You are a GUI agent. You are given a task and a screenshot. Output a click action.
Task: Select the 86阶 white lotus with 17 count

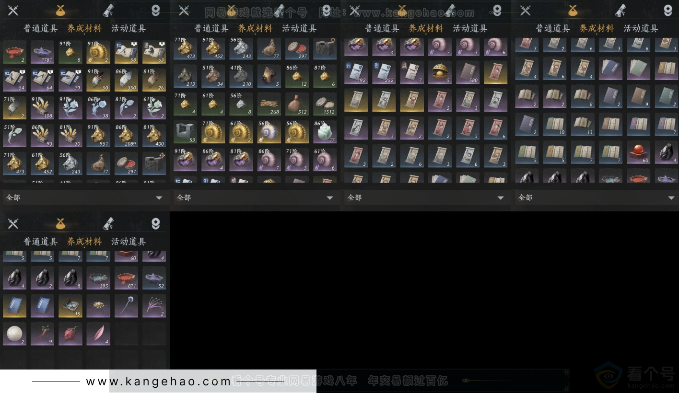click(325, 132)
